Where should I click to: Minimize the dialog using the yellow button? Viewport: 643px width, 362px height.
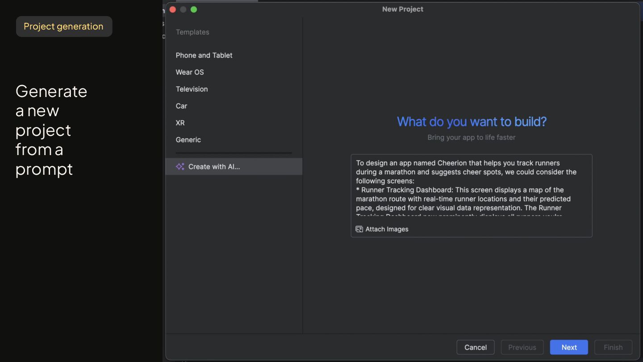tap(183, 9)
